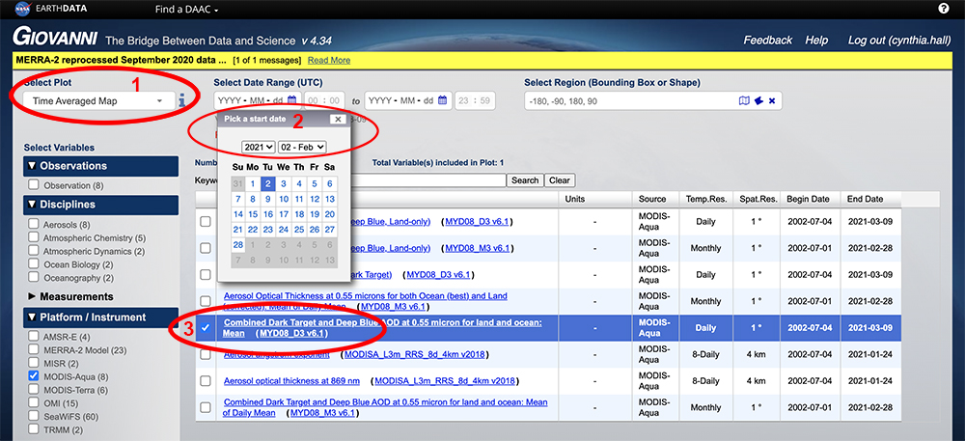The image size is (965, 441).
Task: Click the NASA logo
Action: [x=23, y=9]
